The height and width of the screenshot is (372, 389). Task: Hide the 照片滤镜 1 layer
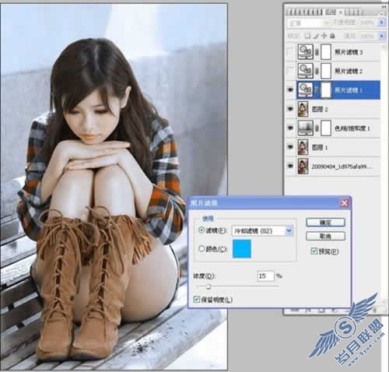[x=290, y=89]
